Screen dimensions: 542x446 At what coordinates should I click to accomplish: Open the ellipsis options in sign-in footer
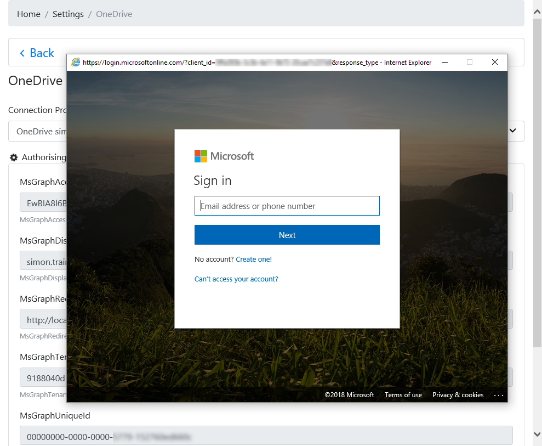click(x=498, y=395)
